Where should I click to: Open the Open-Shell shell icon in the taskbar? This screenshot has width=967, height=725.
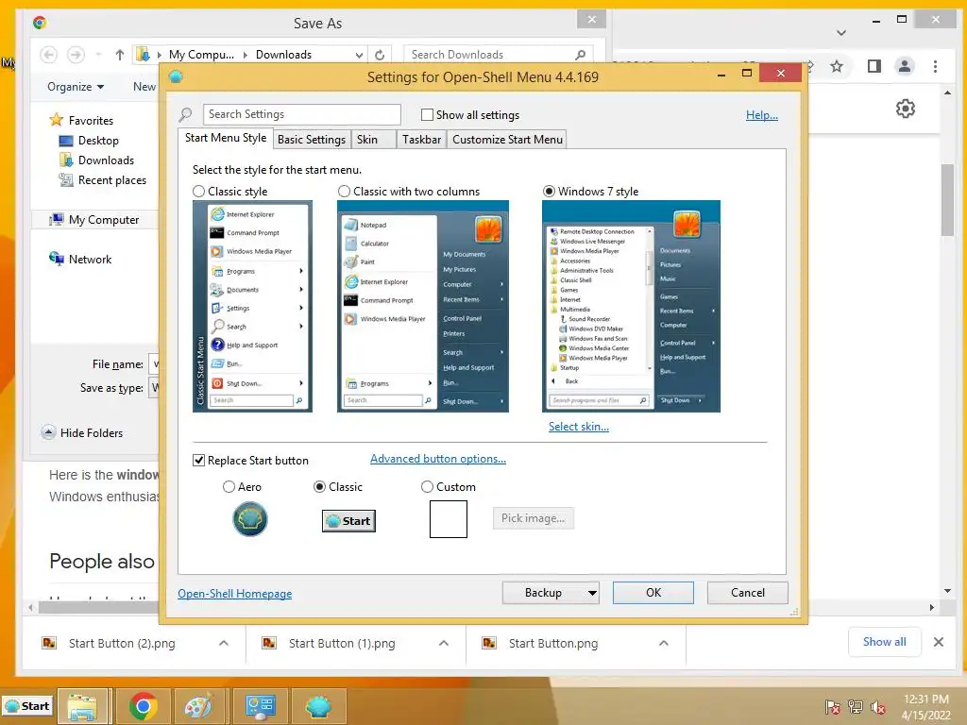[318, 706]
